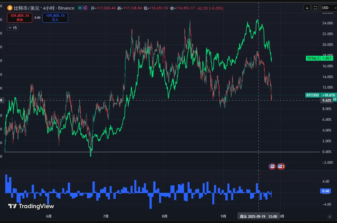The height and width of the screenshot is (223, 337).
Task: Click the Binance exchange label in title
Action: pyautogui.click(x=66, y=8)
